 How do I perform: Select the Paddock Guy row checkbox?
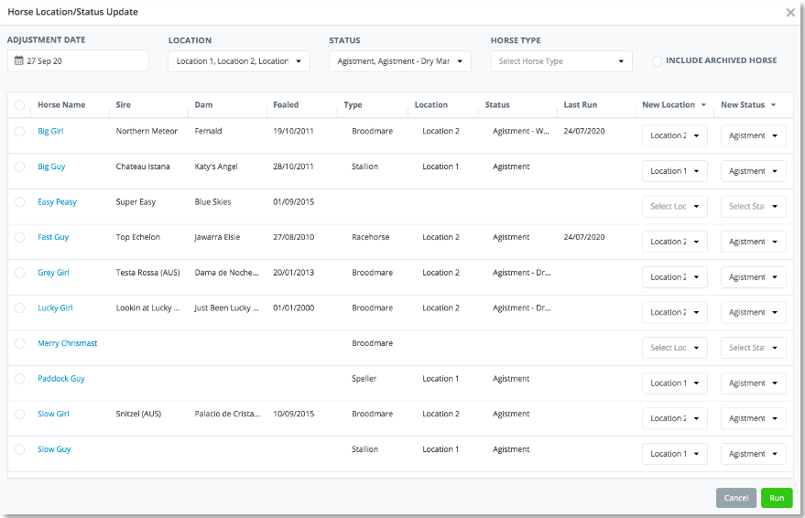point(19,379)
